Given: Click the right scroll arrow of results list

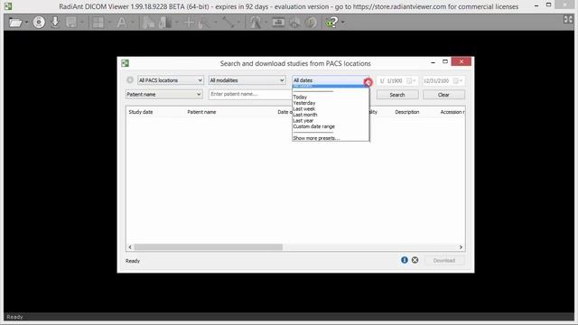Looking at the screenshot, I should pos(461,247).
